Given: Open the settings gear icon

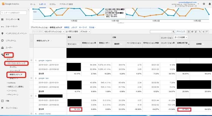Looking at the screenshot, I should point(204,4).
